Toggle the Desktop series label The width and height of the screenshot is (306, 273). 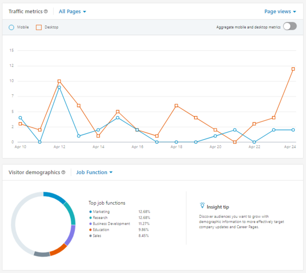click(51, 27)
